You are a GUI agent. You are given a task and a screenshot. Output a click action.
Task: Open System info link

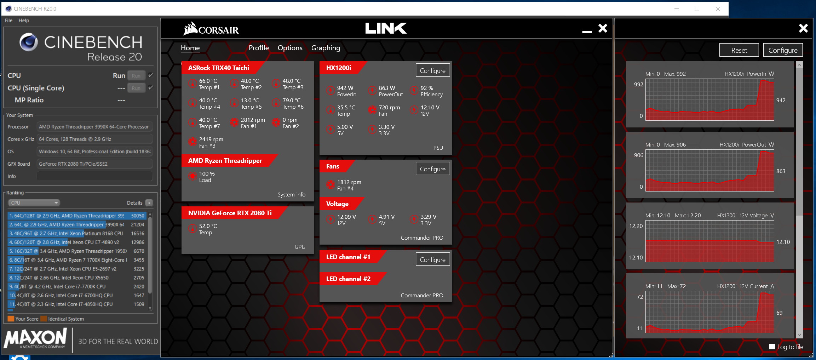[x=292, y=195]
